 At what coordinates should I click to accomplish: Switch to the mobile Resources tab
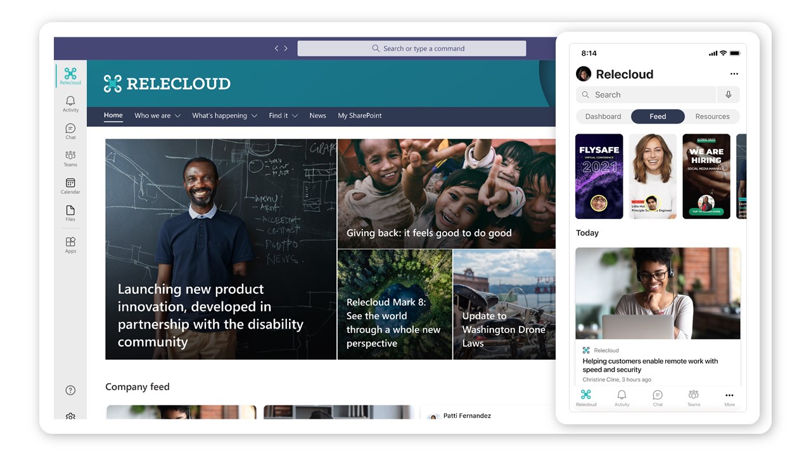712,117
